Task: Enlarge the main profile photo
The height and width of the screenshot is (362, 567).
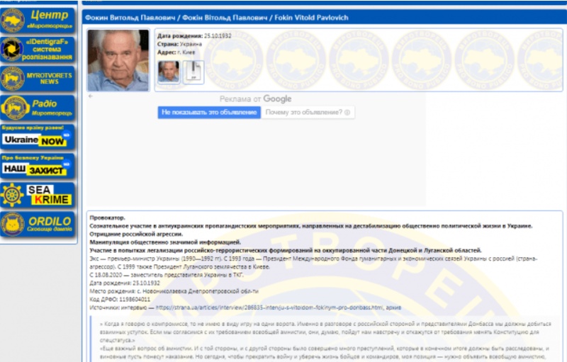Action: (118, 60)
